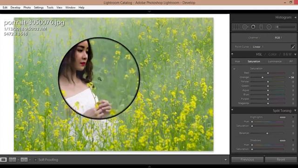Open the Shadows color swatch

coord(283,140)
